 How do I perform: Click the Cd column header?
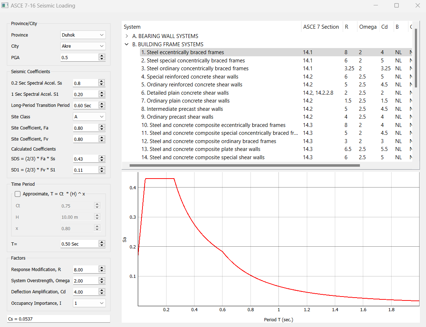[386, 27]
